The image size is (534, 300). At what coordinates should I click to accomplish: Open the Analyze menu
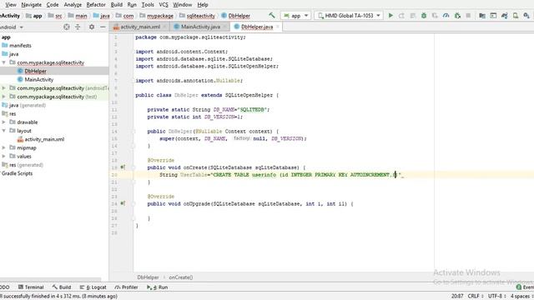pyautogui.click(x=73, y=5)
